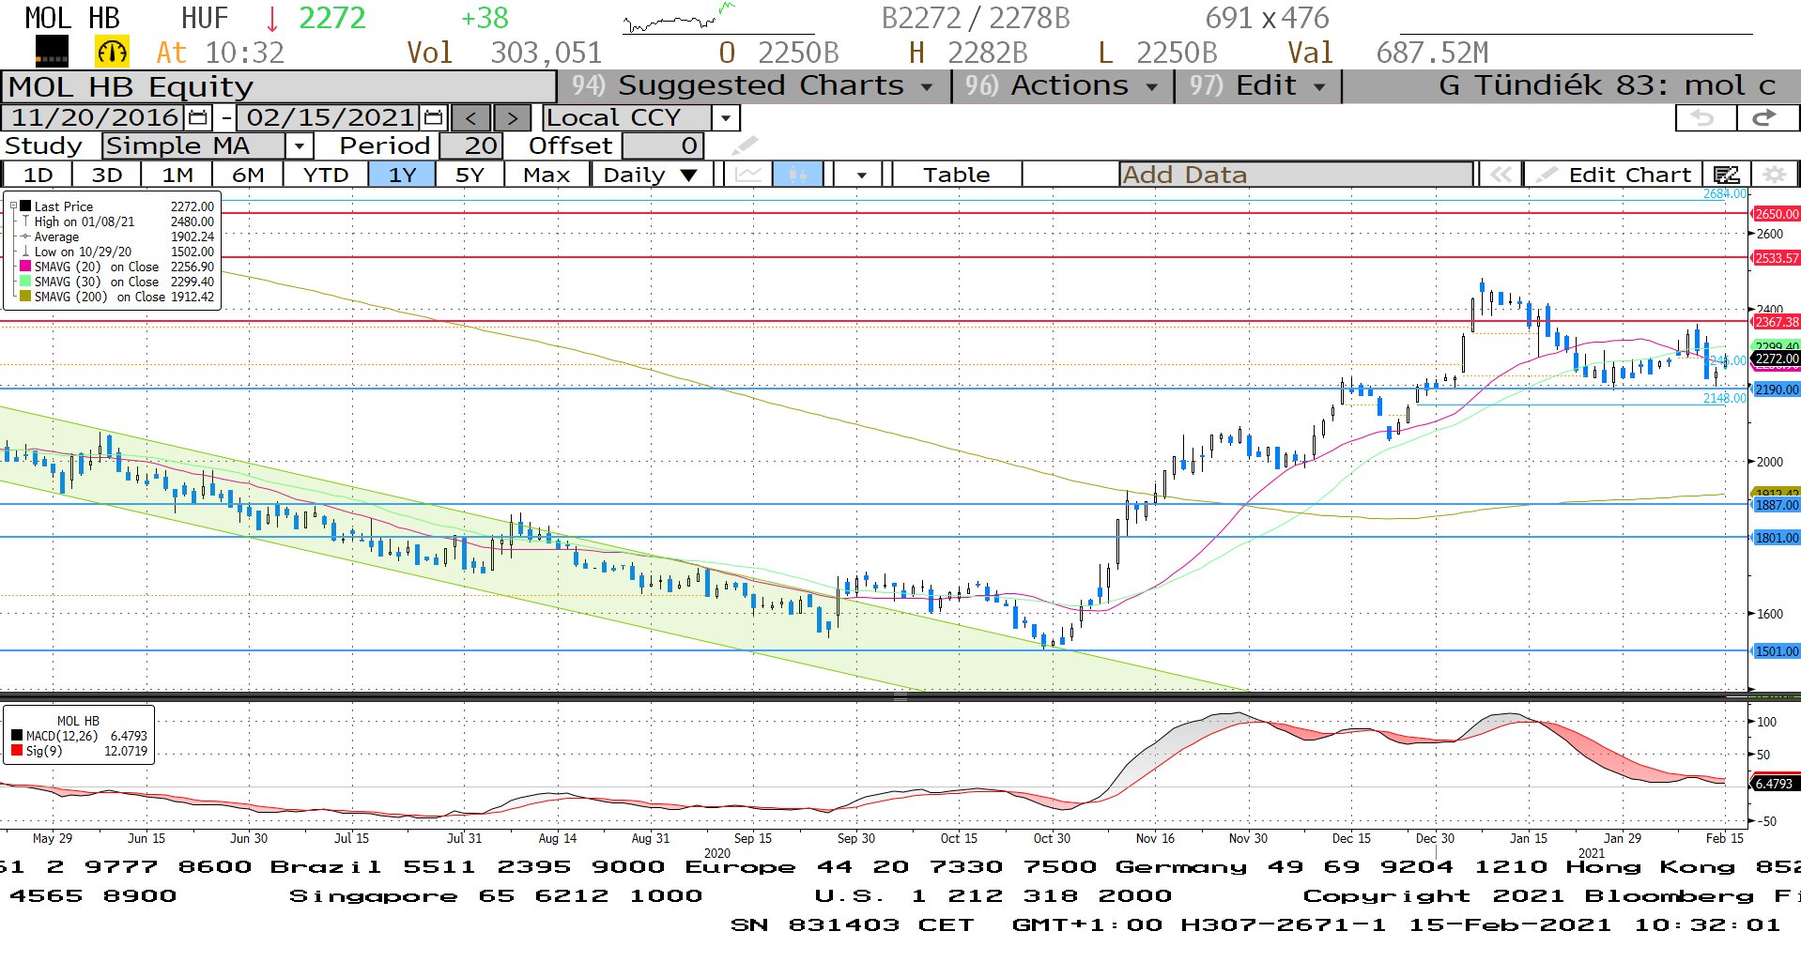This screenshot has height=962, width=1801.
Task: Select 1M time range tab
Action: point(177,175)
